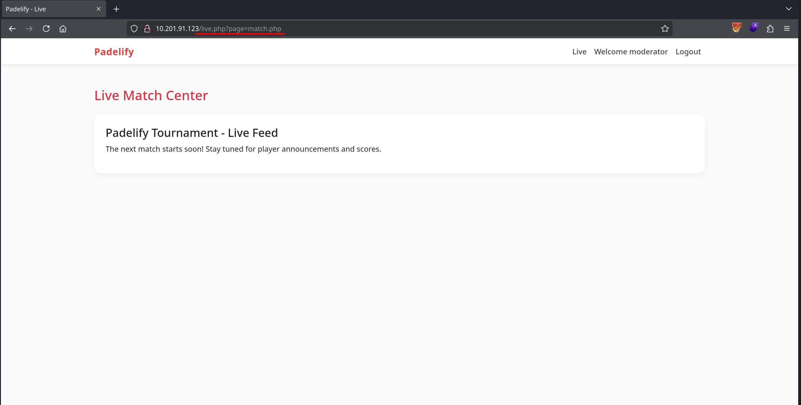Screen dimensions: 801x405
Task: Open tracking protection shield info
Action: coord(134,29)
